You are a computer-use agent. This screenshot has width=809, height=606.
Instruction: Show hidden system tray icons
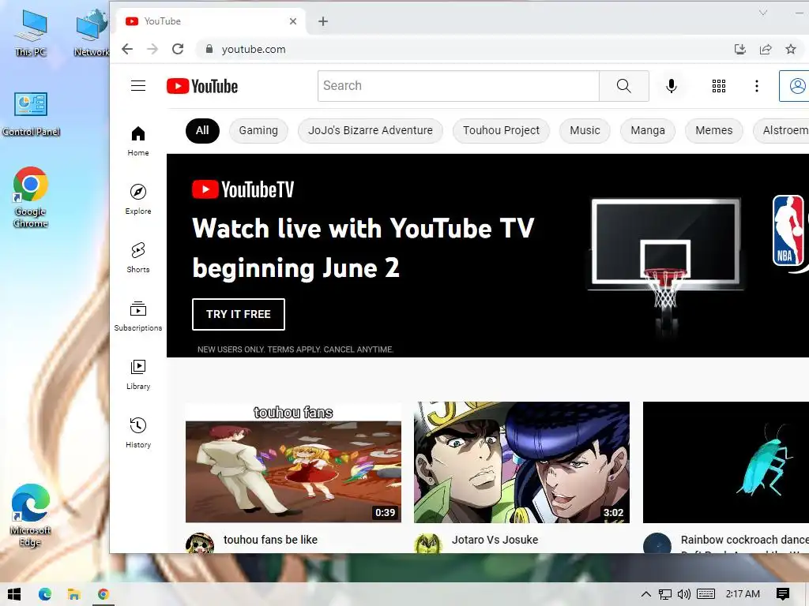[645, 594]
